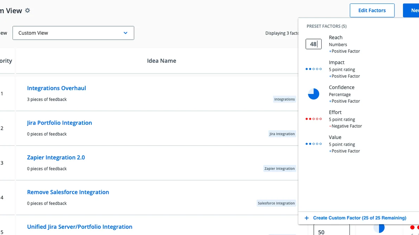Open the Custom View dropdown

(73, 33)
